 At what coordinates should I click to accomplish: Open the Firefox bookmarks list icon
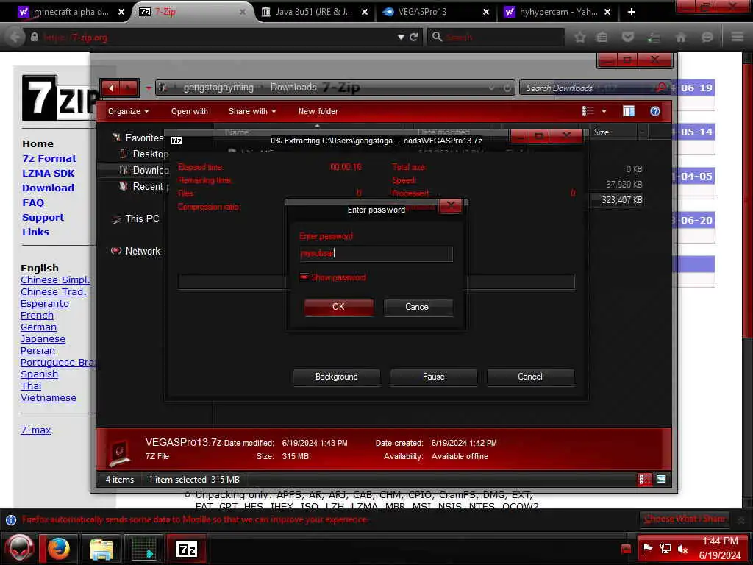pyautogui.click(x=602, y=37)
